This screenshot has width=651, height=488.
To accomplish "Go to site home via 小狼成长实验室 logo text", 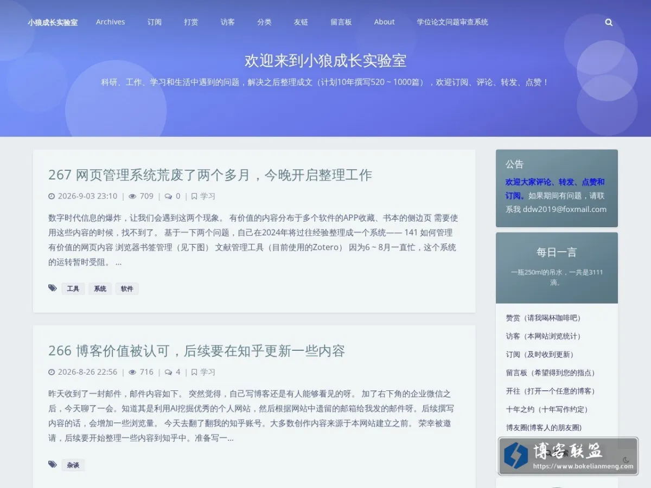I will (53, 22).
